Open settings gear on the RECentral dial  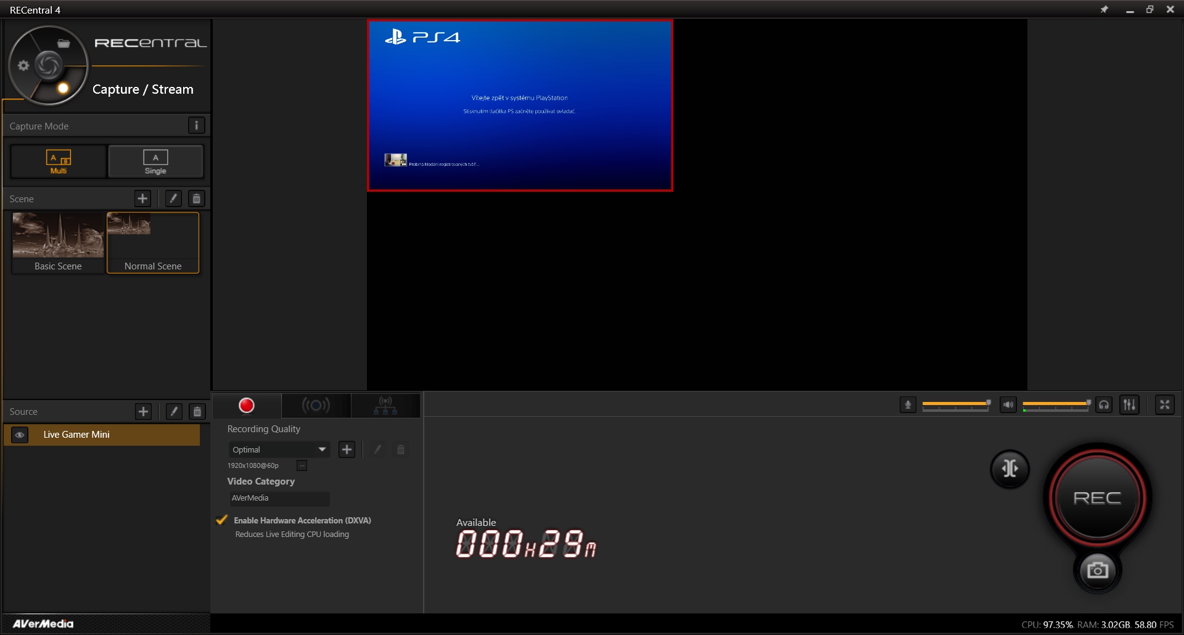click(x=23, y=65)
